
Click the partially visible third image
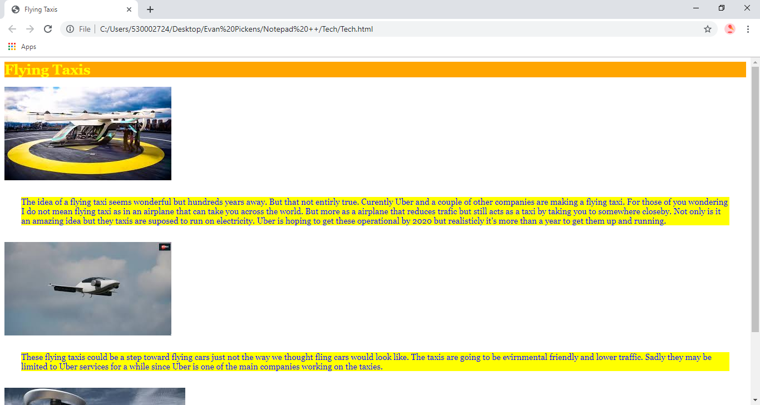click(95, 396)
